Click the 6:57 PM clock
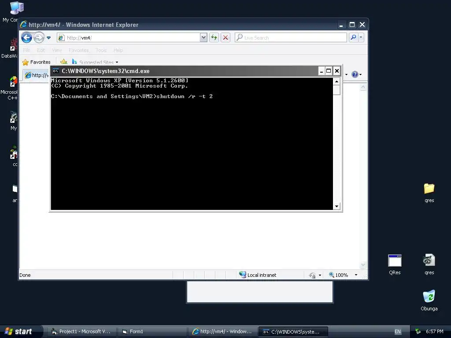This screenshot has width=451, height=338. [434, 331]
